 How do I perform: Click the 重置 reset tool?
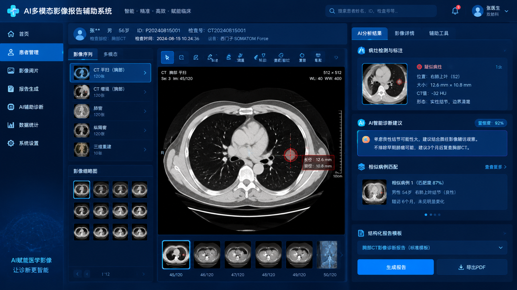click(302, 57)
